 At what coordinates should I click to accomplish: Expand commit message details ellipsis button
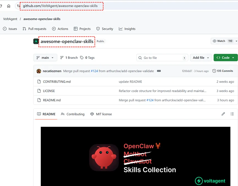(x=159, y=71)
